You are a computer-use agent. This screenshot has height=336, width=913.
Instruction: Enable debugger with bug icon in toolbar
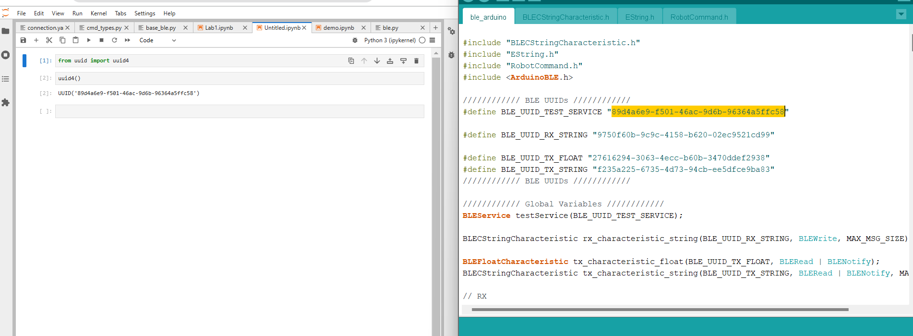tap(355, 40)
